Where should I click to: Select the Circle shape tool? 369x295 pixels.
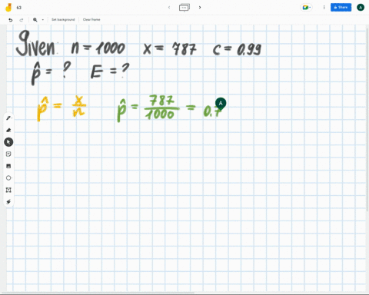coord(8,177)
